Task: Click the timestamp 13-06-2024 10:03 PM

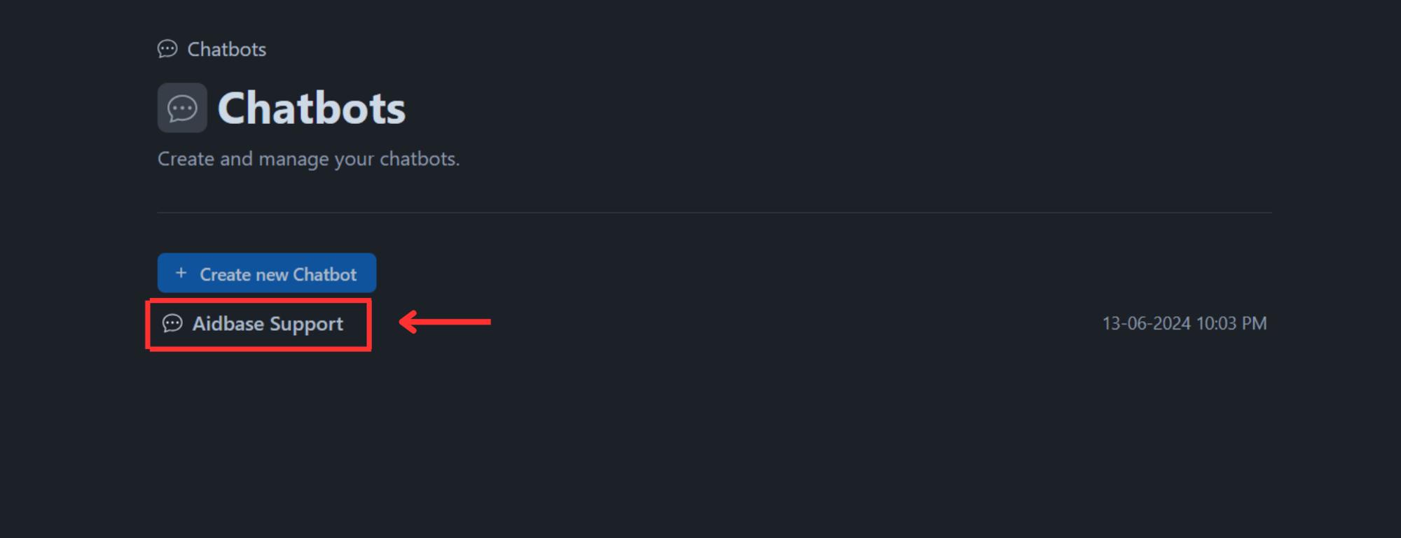Action: point(1184,323)
